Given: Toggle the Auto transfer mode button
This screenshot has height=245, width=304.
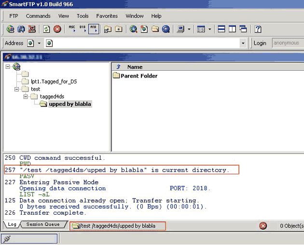Looking at the screenshot, I should coord(94,29).
